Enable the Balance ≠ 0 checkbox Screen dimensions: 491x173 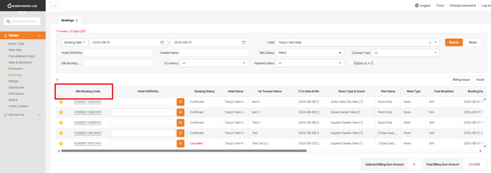tap(351, 63)
